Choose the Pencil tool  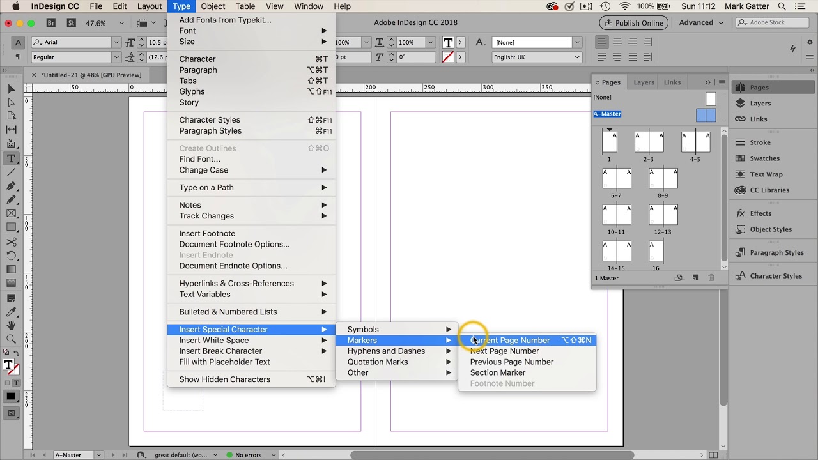click(11, 200)
